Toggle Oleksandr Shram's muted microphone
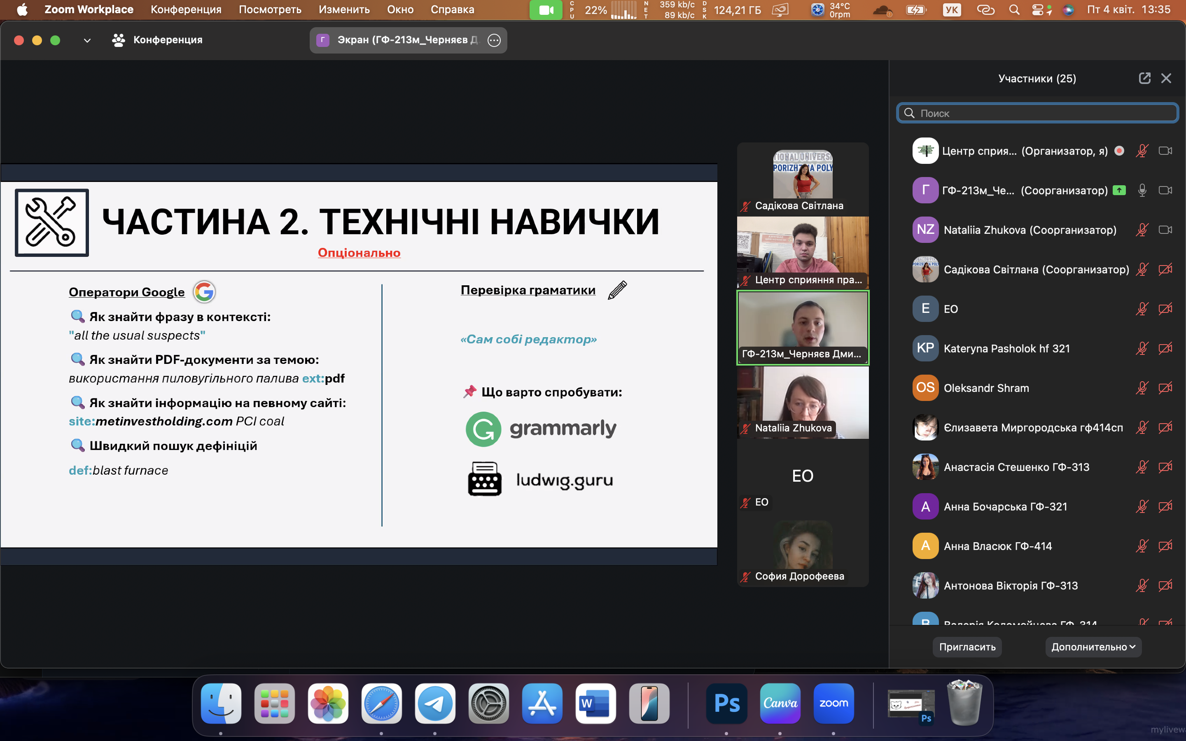This screenshot has height=741, width=1186. [x=1142, y=388]
